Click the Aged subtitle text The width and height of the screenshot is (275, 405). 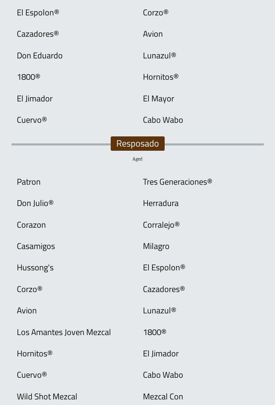click(x=137, y=159)
